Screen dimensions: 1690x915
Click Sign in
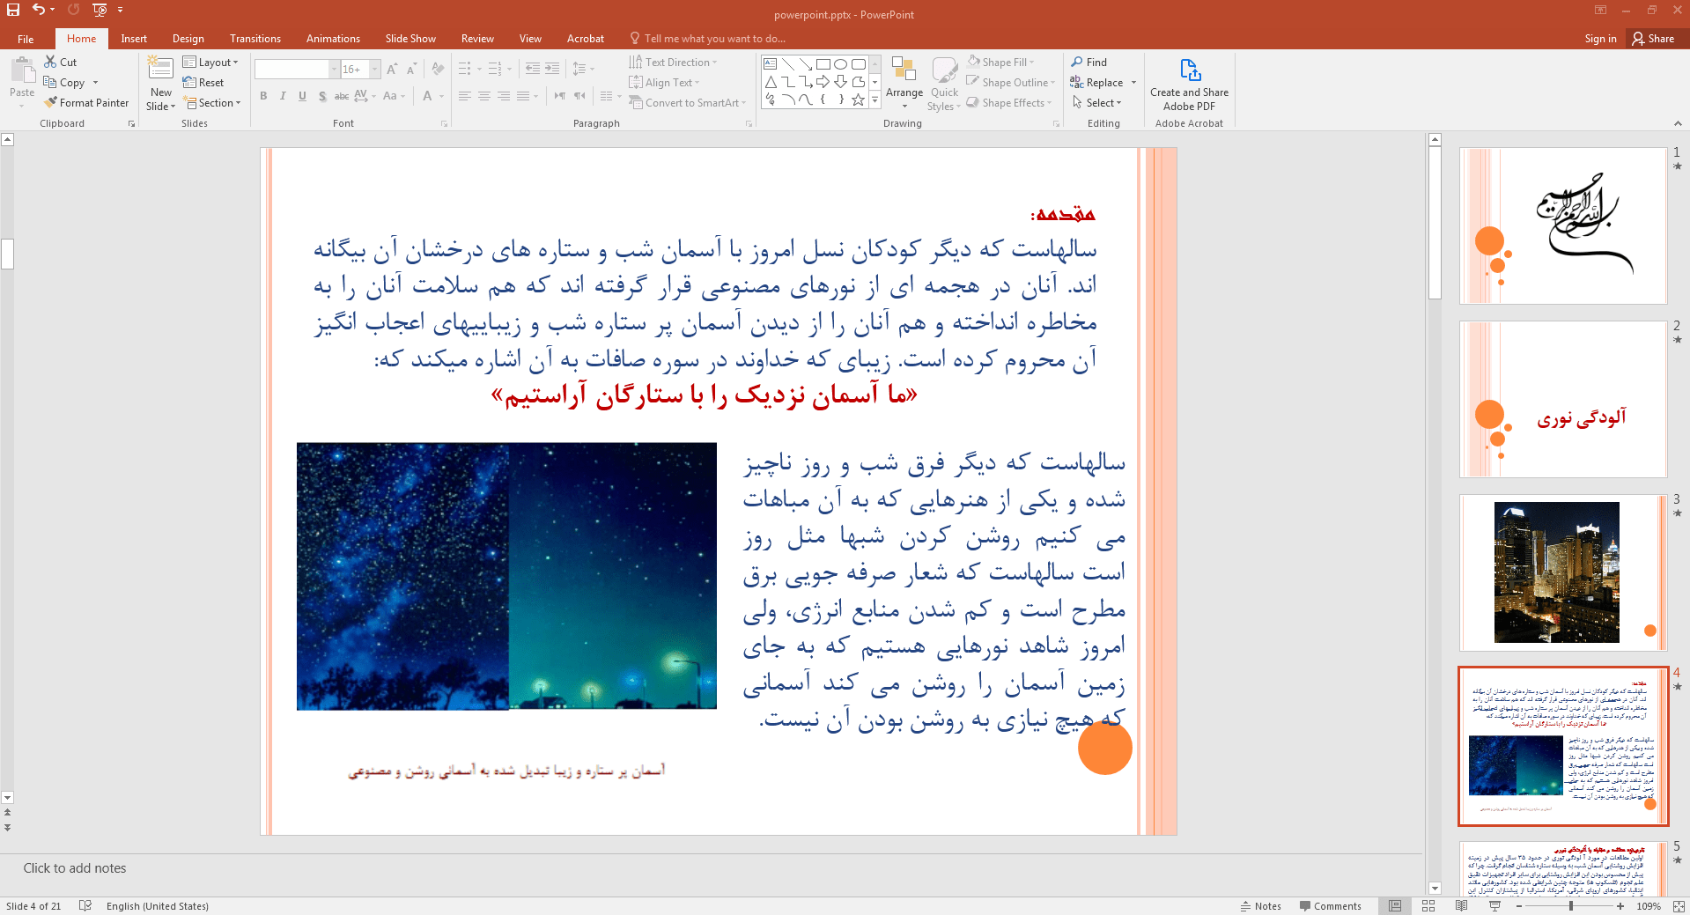1600,38
